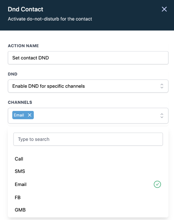The image size is (174, 220).
Task: Remove the Email channel tag
Action: pos(30,115)
